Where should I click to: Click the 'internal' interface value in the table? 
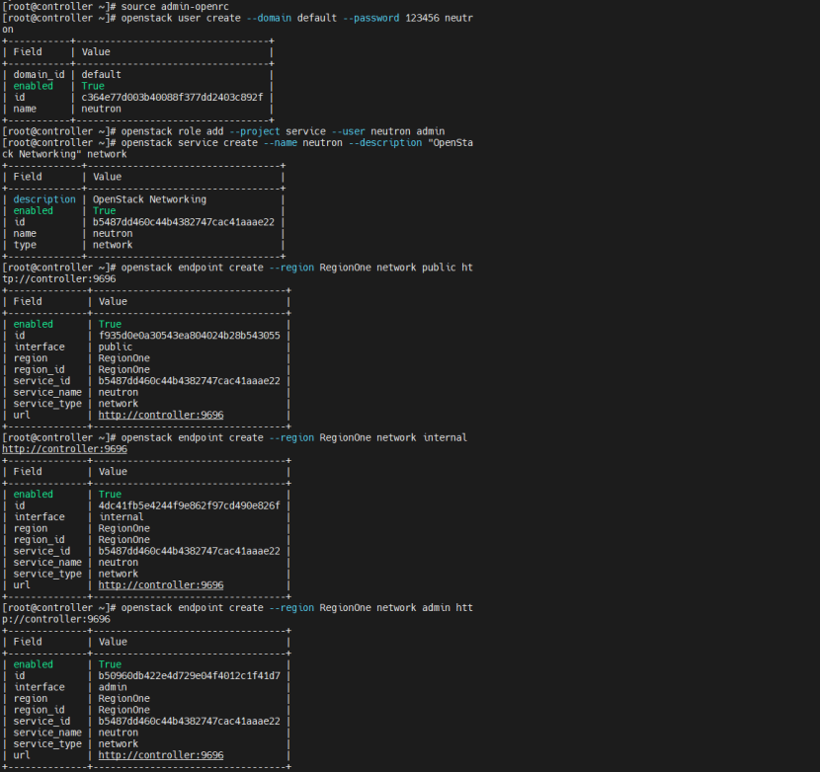(x=122, y=517)
